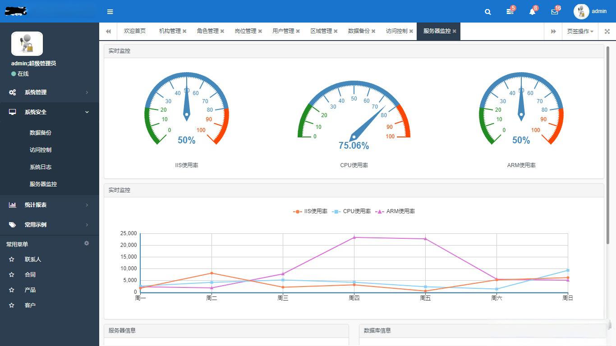Expand the 系统管理 menu chevron

(87, 92)
